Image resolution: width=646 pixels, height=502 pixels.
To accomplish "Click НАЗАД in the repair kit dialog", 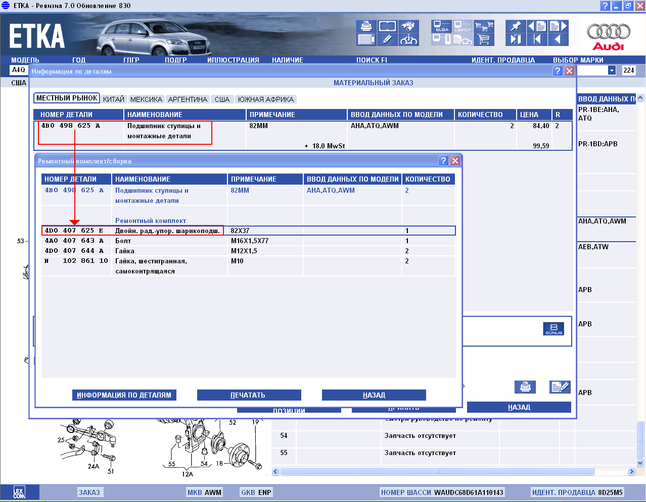I will 374,395.
